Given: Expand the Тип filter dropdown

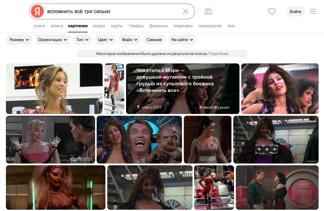Looking at the screenshot, I should (x=82, y=40).
